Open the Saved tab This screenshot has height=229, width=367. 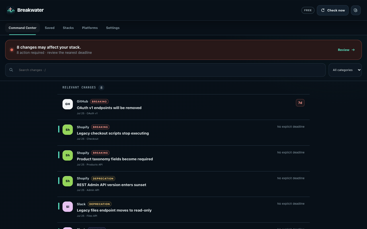pos(50,28)
